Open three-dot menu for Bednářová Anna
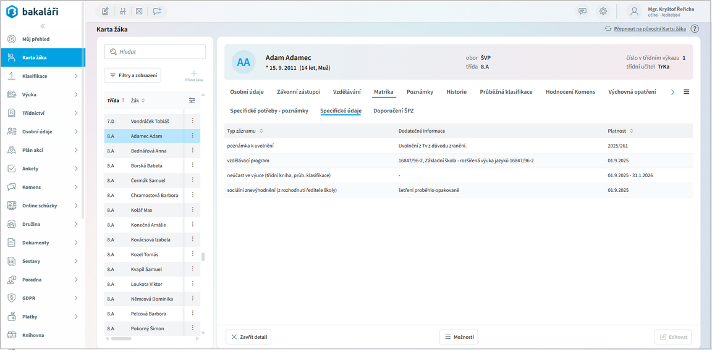 pos(193,151)
